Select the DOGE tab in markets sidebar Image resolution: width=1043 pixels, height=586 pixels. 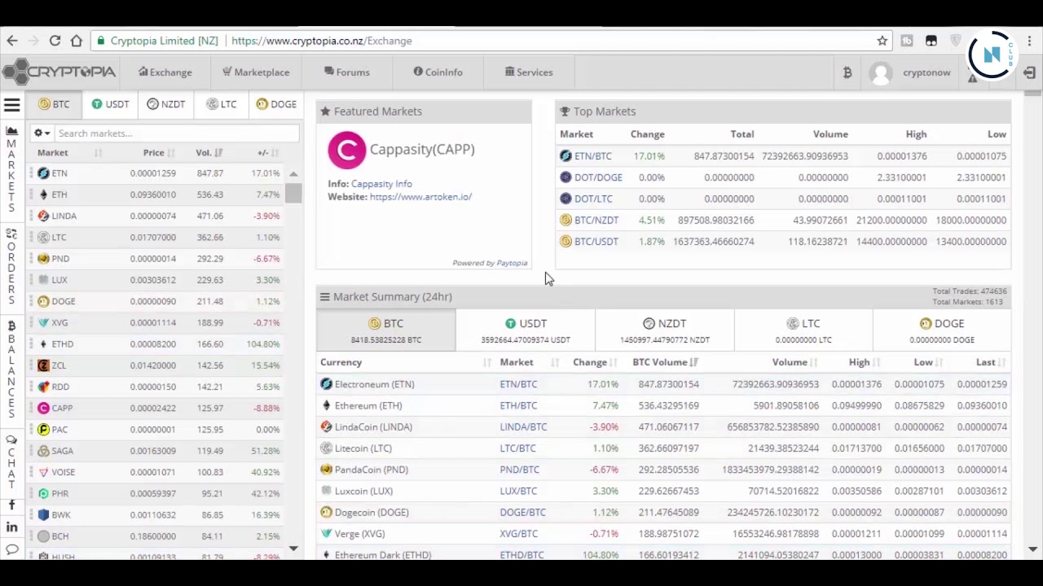point(276,104)
